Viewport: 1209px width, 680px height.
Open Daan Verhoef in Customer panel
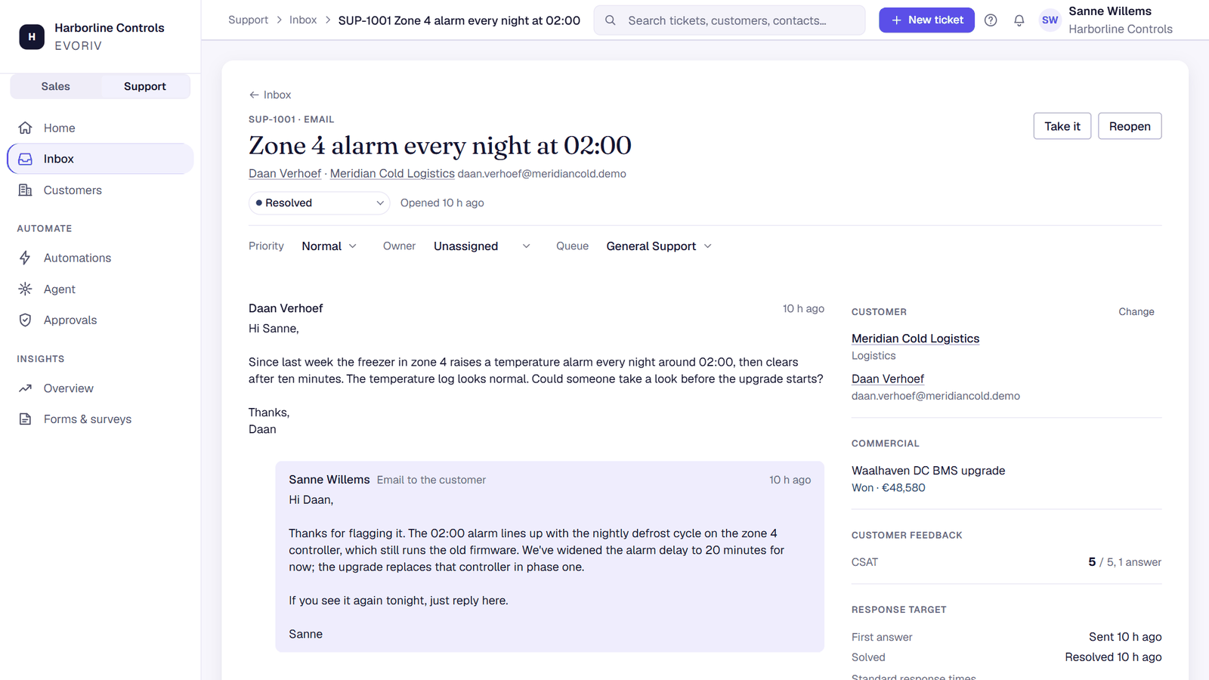tap(888, 379)
